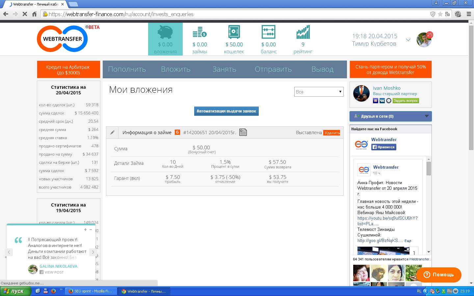Screen dimensions: 474x296
Task: Click VIEW POST in testimonial widget
Action: point(52,272)
